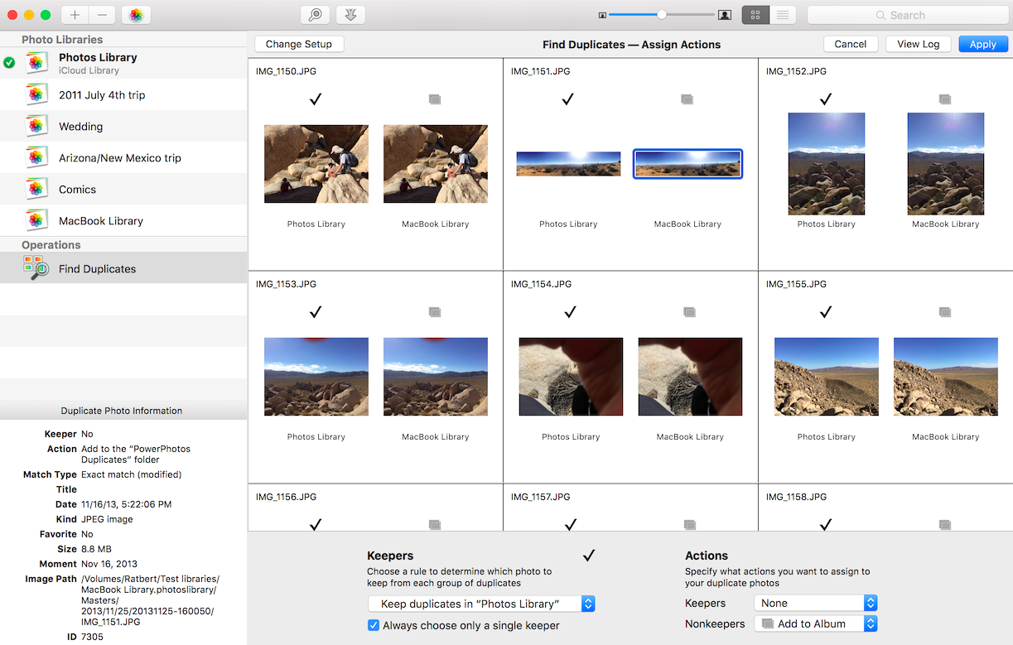The height and width of the screenshot is (645, 1013).
Task: Select IMG_1152 Photos Library thumbnail
Action: 827,164
